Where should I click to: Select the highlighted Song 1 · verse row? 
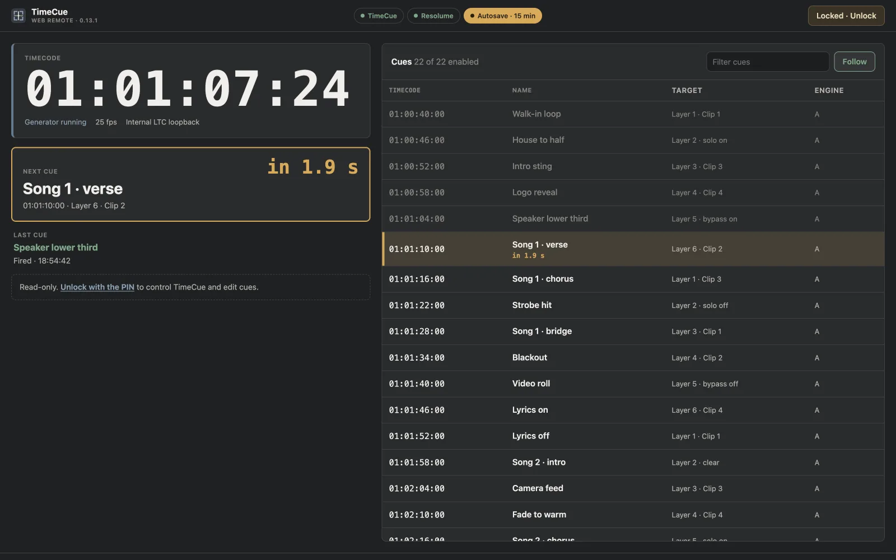pos(633,249)
